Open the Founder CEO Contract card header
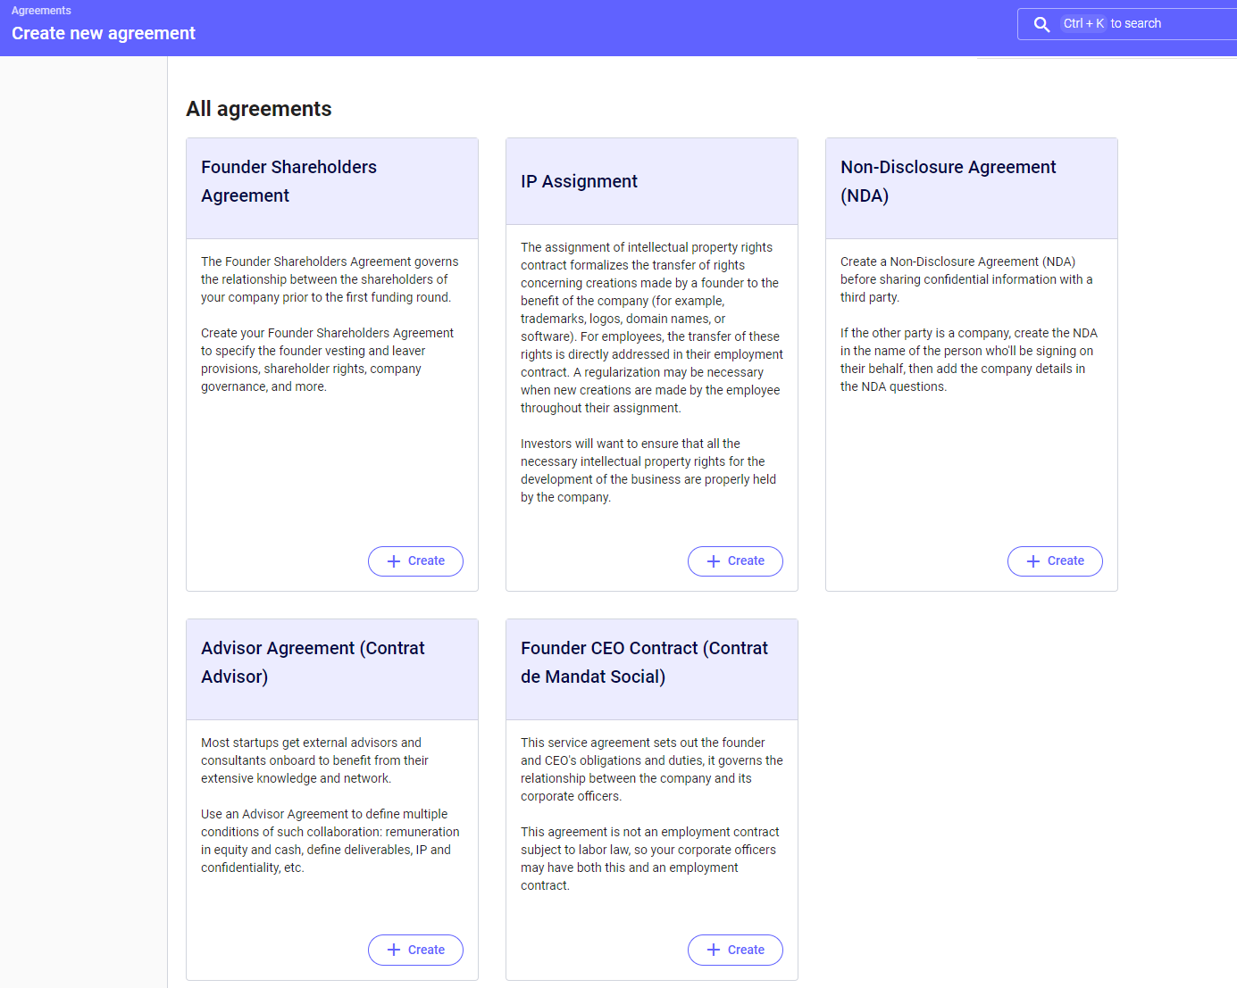The height and width of the screenshot is (988, 1237). (x=644, y=662)
